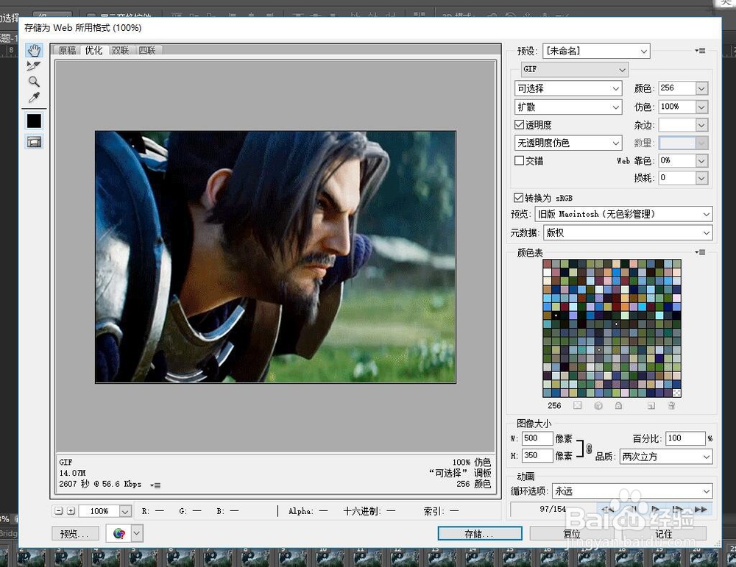Select the transparent swatch in color table
This screenshot has width=736, height=567.
(676, 393)
